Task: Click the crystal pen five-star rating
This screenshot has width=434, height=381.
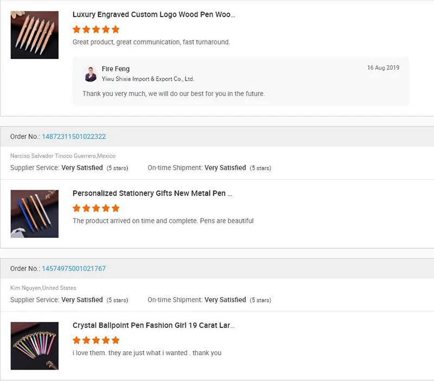Action: pyautogui.click(x=96, y=340)
